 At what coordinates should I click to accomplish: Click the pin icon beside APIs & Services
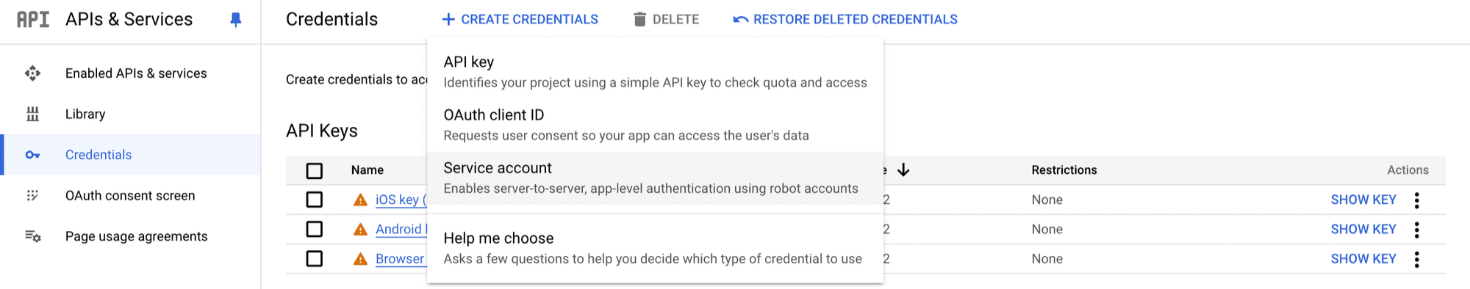pyautogui.click(x=235, y=20)
